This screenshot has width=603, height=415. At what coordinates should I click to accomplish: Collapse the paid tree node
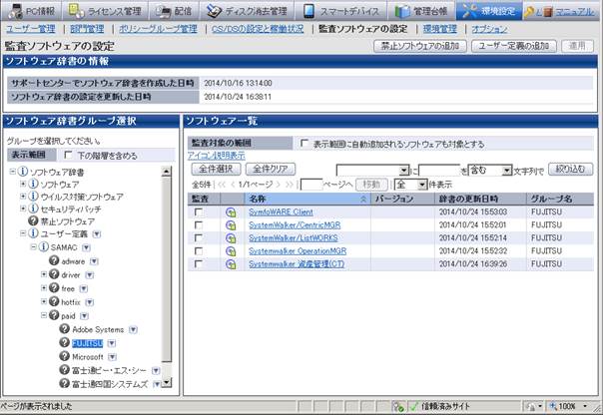click(44, 315)
